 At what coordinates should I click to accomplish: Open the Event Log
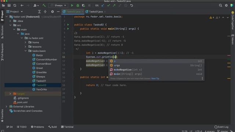221,127
